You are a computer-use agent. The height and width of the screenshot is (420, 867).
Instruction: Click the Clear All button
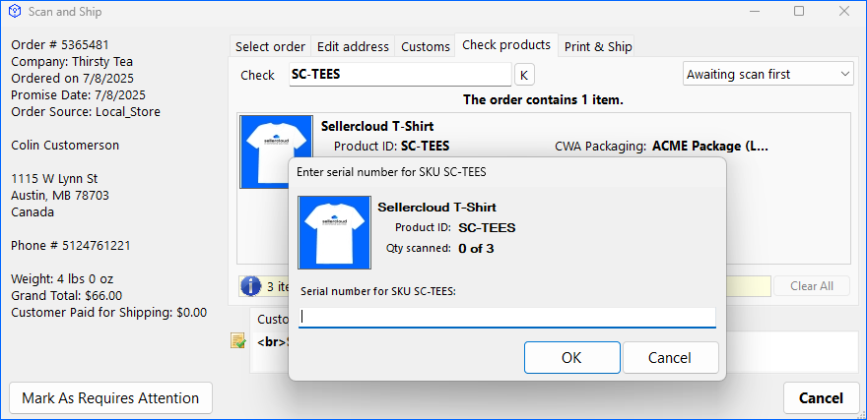click(811, 286)
